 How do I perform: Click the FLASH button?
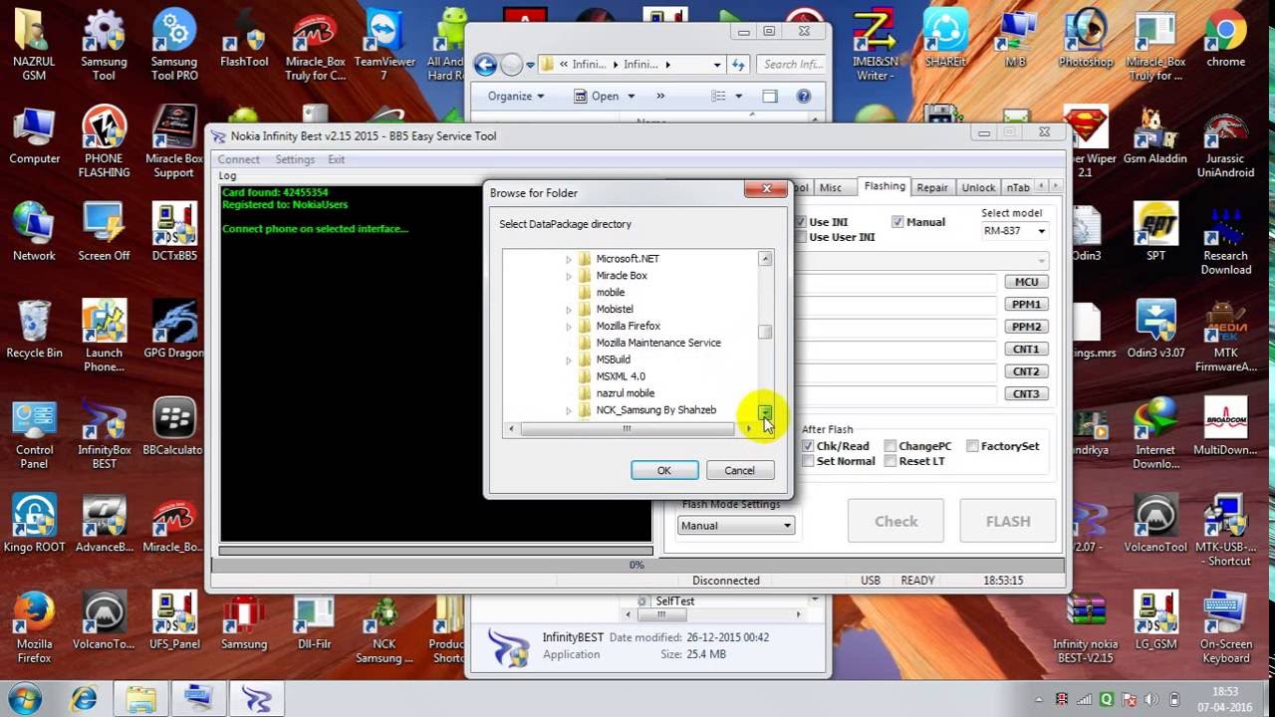(1008, 521)
